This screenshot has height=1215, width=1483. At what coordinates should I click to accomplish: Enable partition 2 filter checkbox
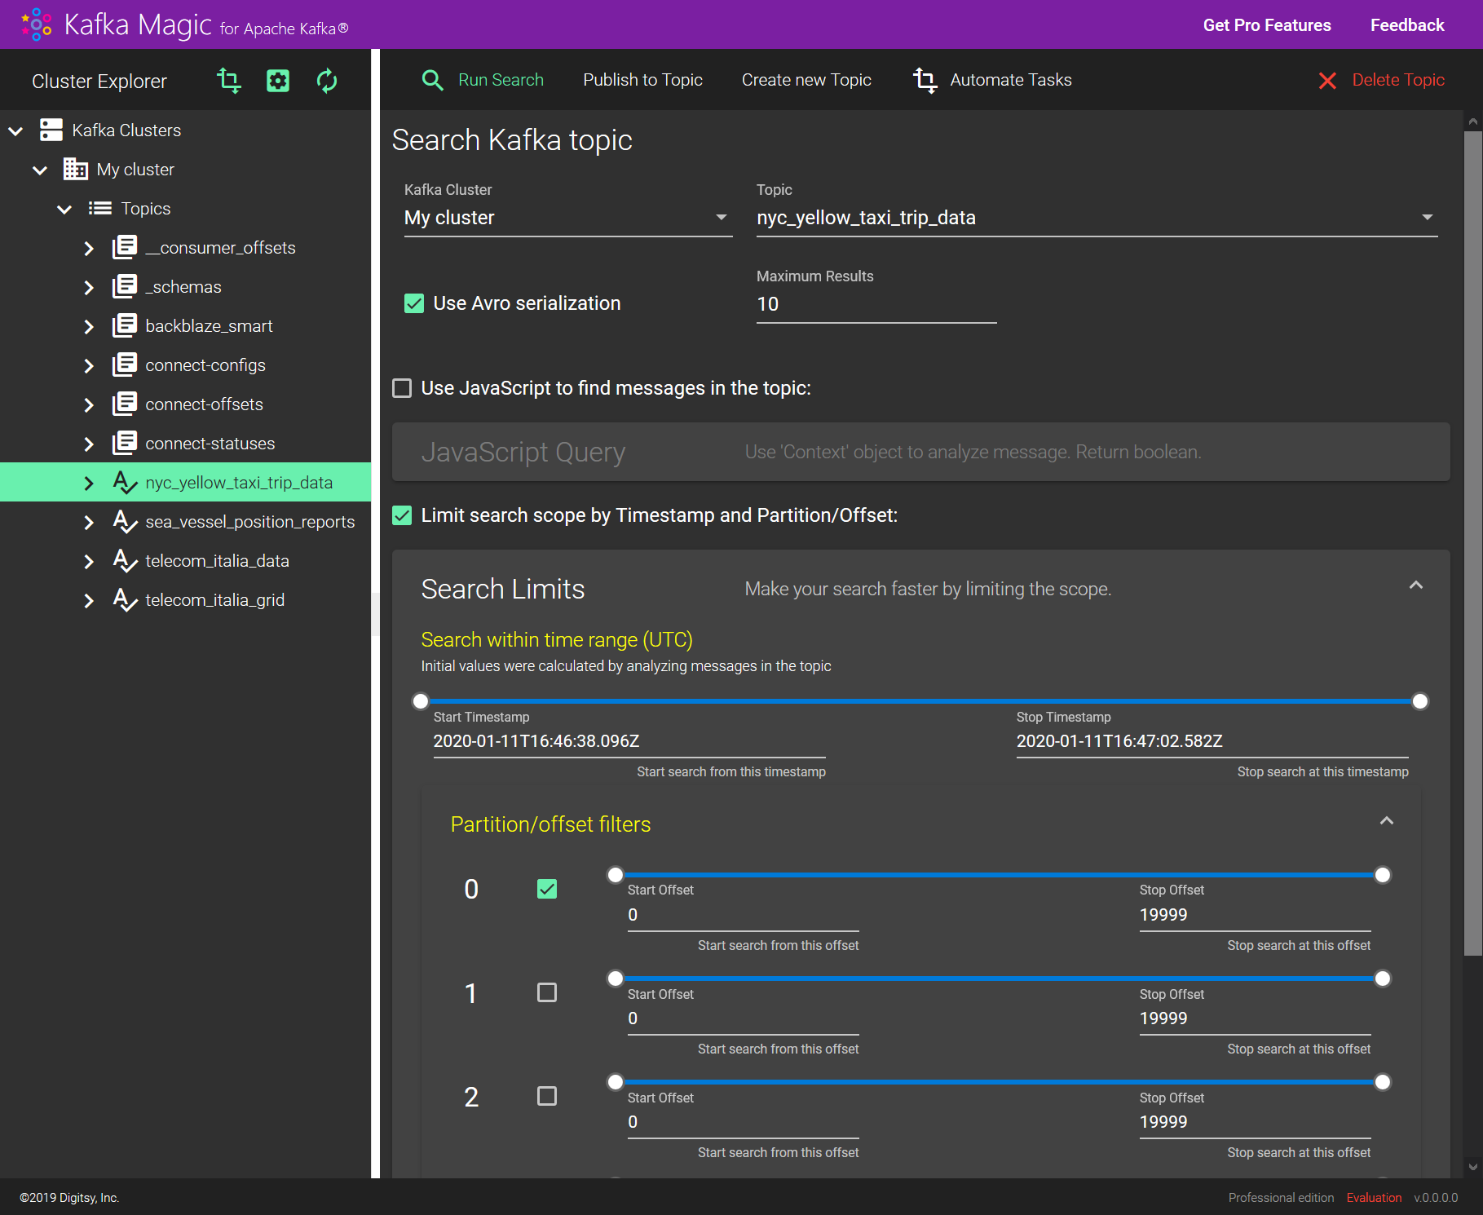(547, 1096)
